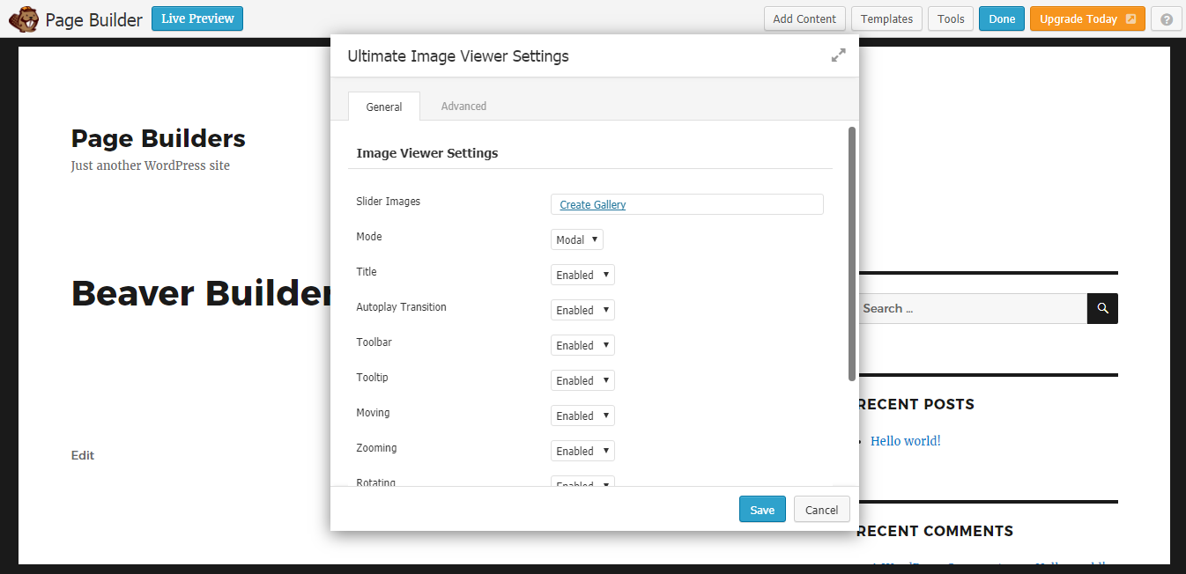Click the Live Preview button

(x=197, y=18)
